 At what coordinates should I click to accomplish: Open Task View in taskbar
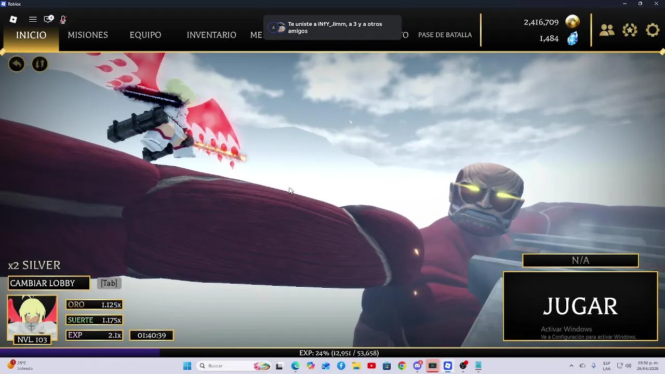[279, 366]
